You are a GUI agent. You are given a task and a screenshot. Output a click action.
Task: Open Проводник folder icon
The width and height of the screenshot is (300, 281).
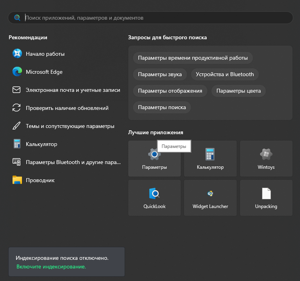pos(17,180)
